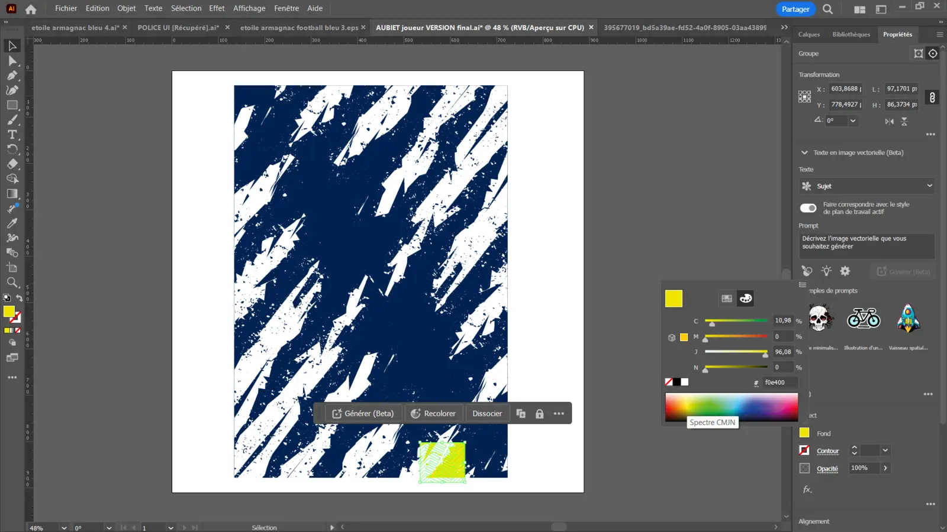Select the skull sample prompt thumbnail
The image size is (947, 532).
[x=820, y=318]
